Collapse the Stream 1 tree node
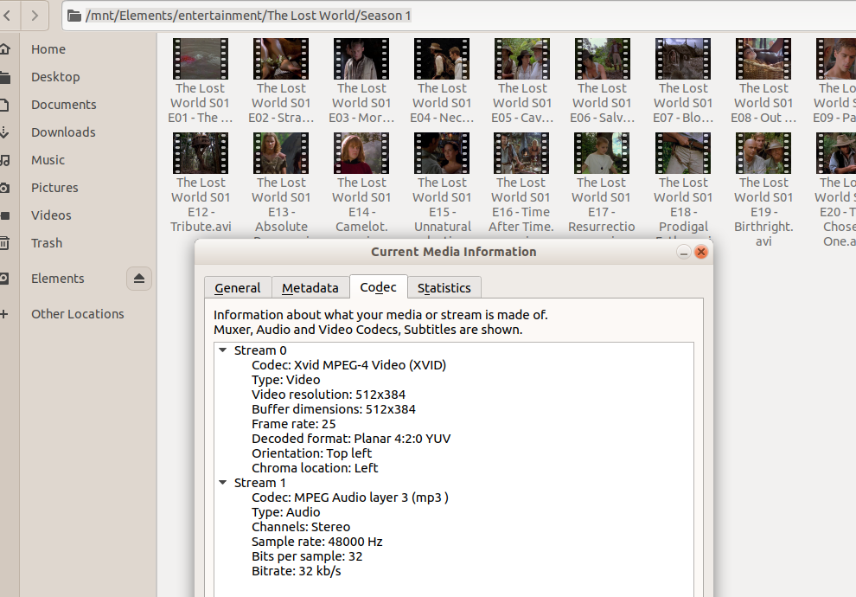Image resolution: width=856 pixels, height=597 pixels. [223, 482]
